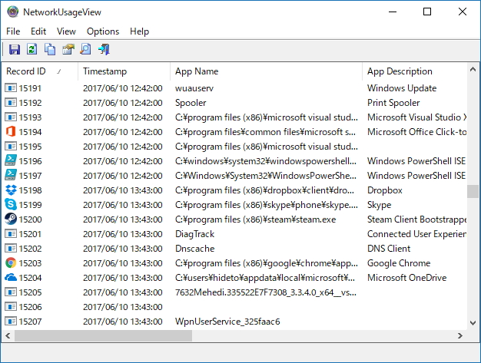Click the vertical scrollbar down arrow
The height and width of the screenshot is (363, 481).
coord(473,323)
